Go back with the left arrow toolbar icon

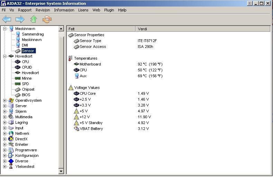point(7,19)
